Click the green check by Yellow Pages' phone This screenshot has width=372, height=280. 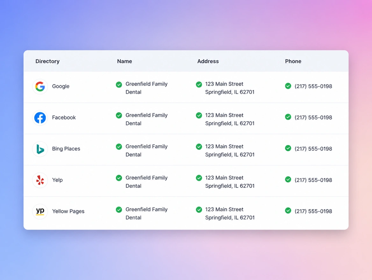(288, 211)
